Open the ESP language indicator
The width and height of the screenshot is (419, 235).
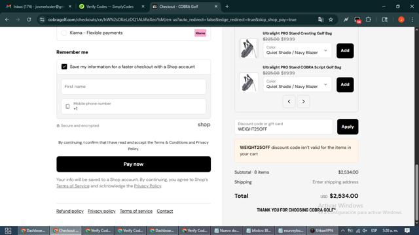374,230
